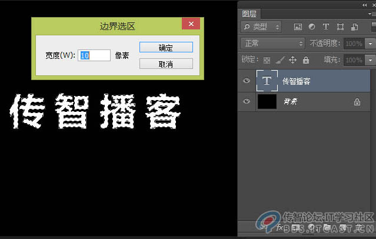
Task: Lock layer position with move icon
Action: coord(293,59)
